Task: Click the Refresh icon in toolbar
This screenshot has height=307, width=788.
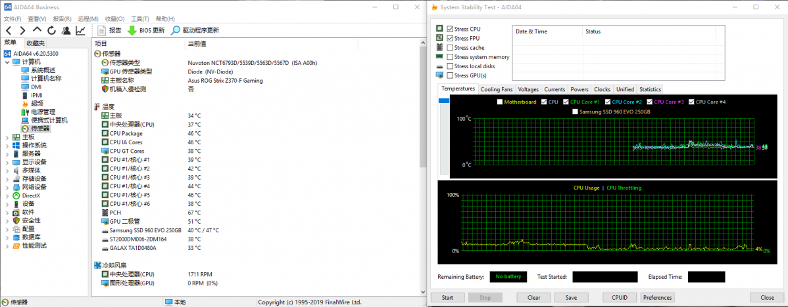Action: (51, 30)
